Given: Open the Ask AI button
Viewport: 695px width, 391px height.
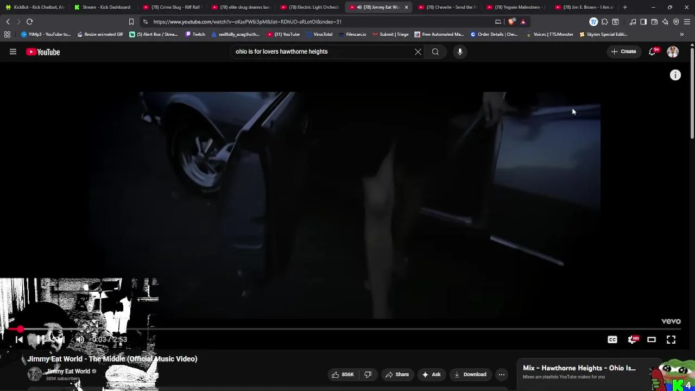Looking at the screenshot, I should click(431, 374).
